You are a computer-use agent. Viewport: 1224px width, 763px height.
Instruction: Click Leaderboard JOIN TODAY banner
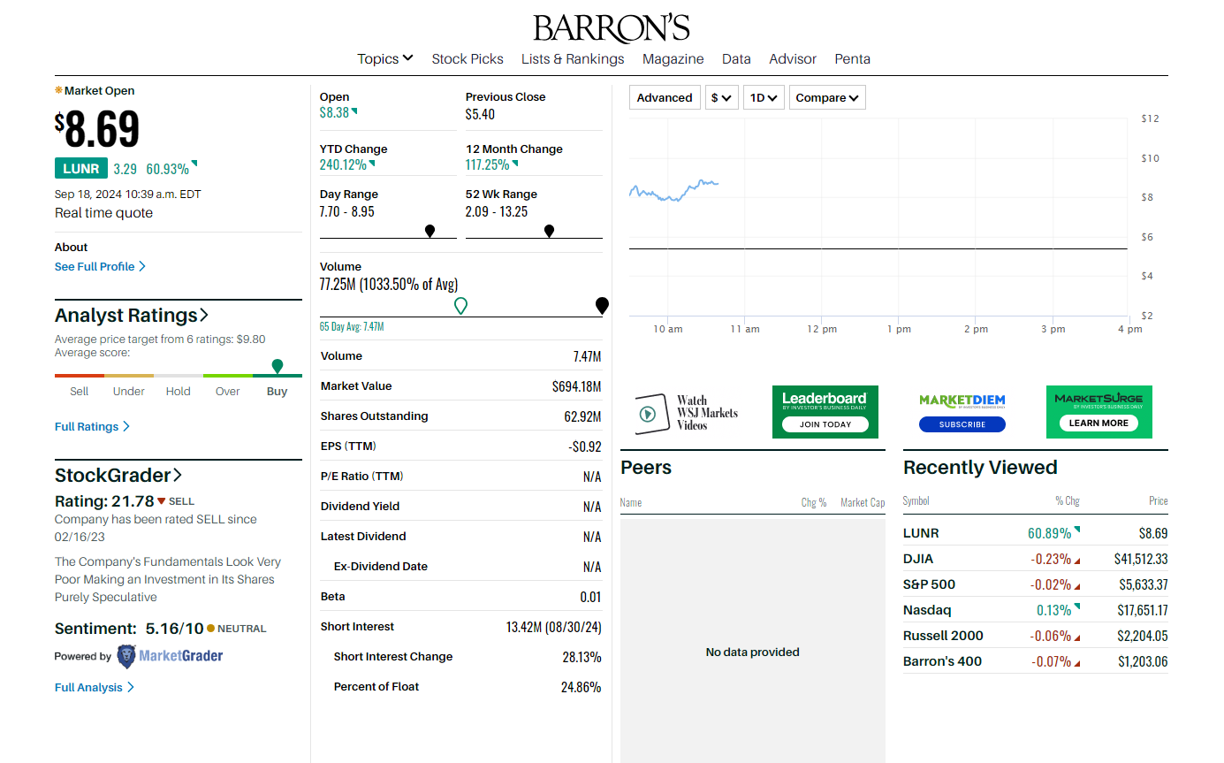[825, 412]
